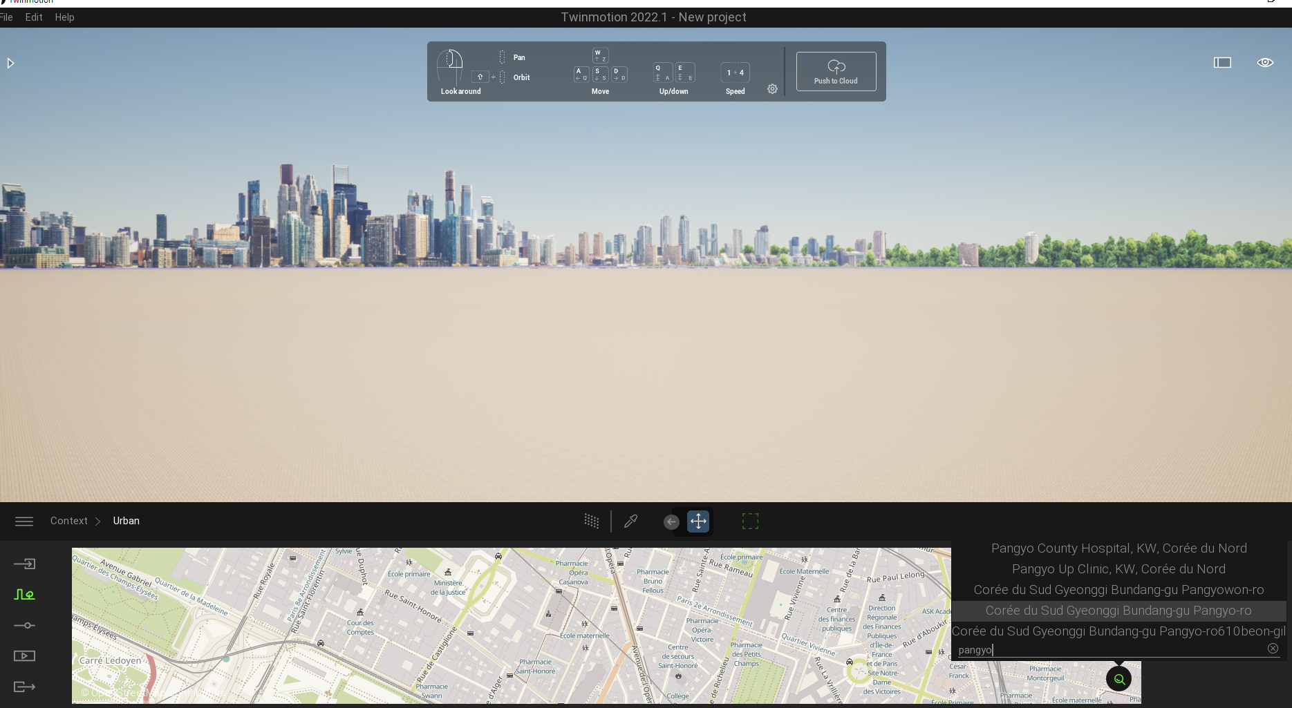Select highlighted Bundang-gu Pangyo-ro suggestion
1292x708 pixels.
pos(1118,611)
